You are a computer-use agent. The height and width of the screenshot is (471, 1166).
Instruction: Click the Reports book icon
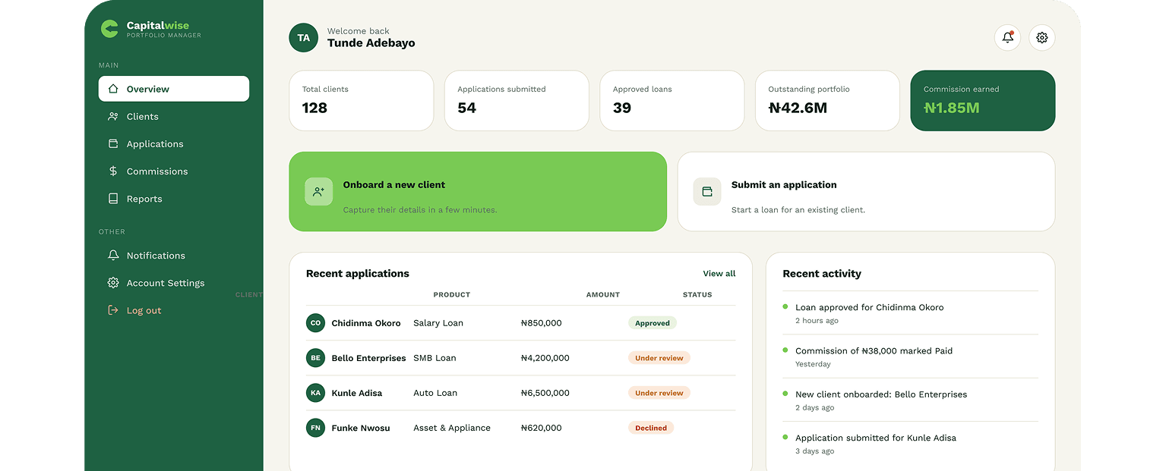click(113, 199)
